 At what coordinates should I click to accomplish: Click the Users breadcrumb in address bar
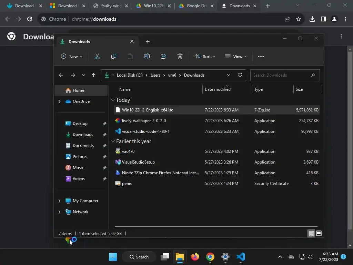coord(155,75)
